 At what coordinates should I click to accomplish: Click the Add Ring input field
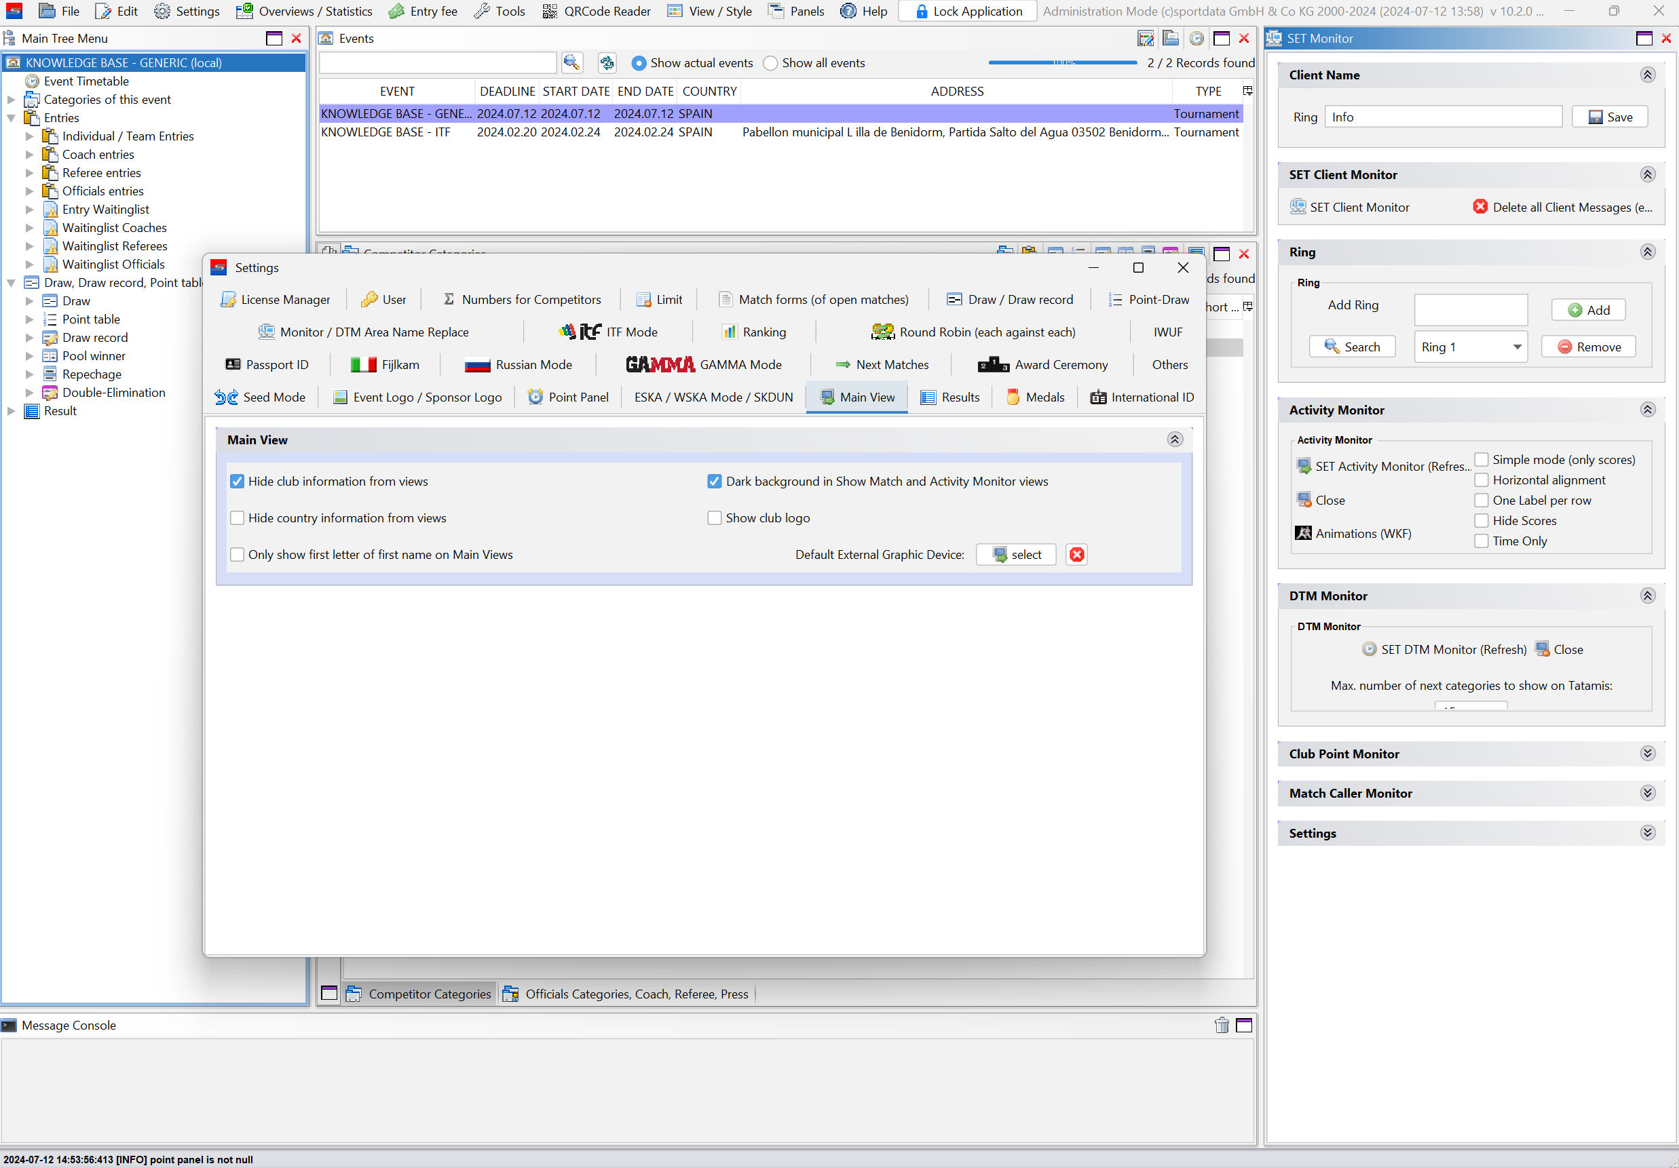click(1471, 310)
